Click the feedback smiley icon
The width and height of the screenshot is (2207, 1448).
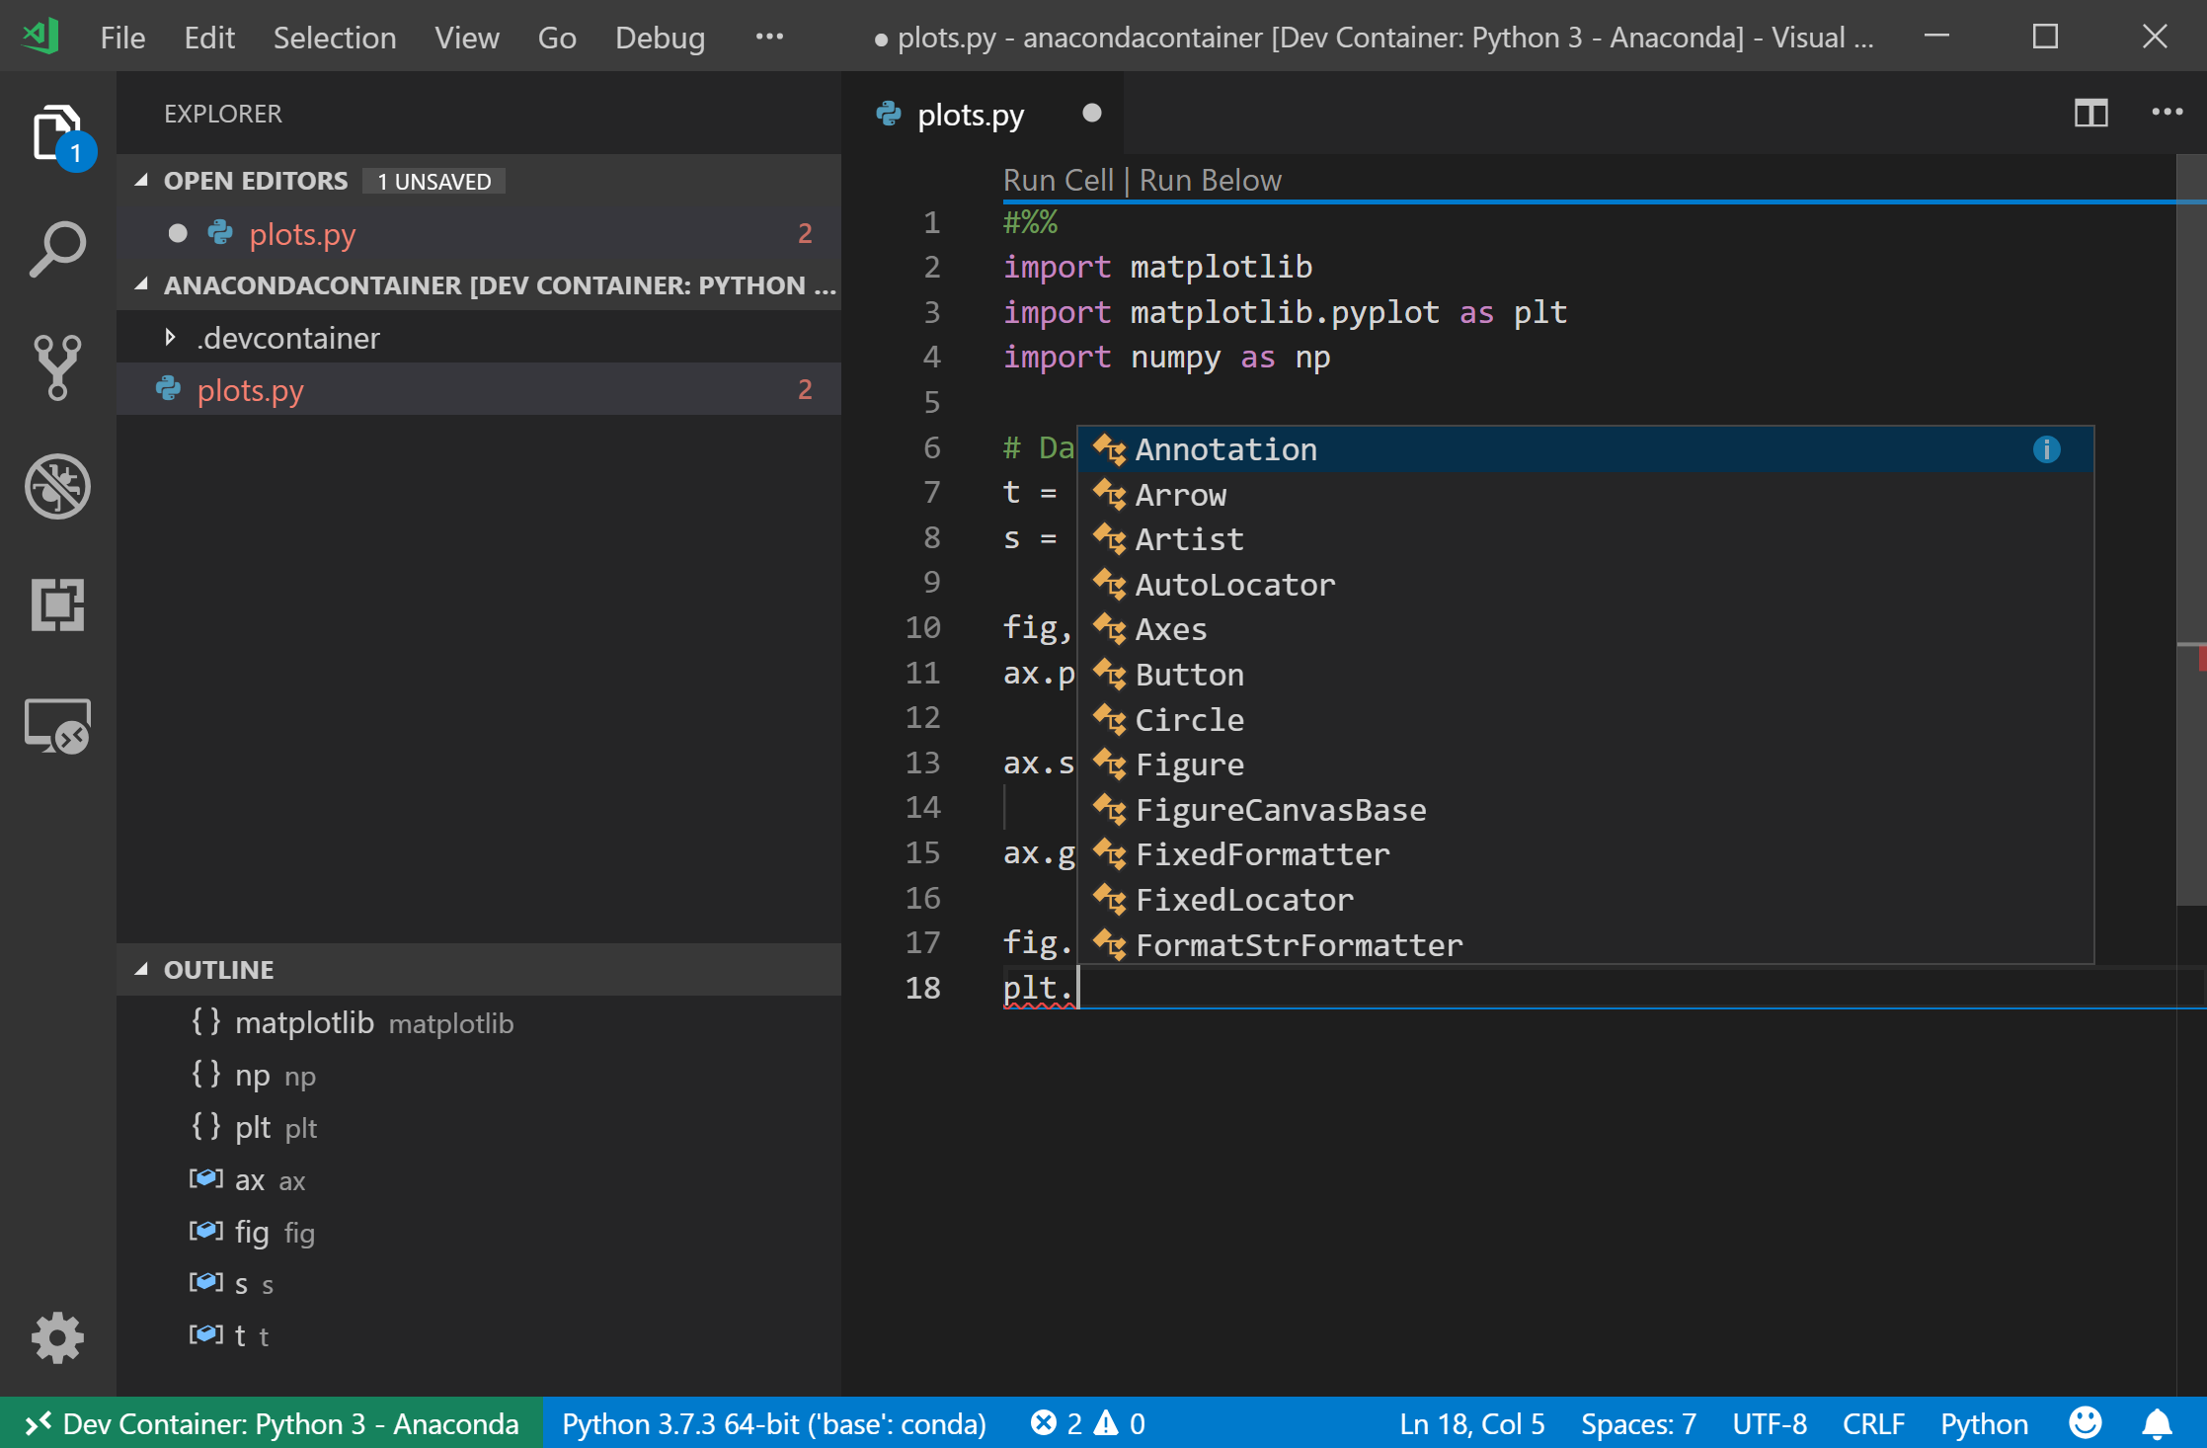pyautogui.click(x=2086, y=1423)
